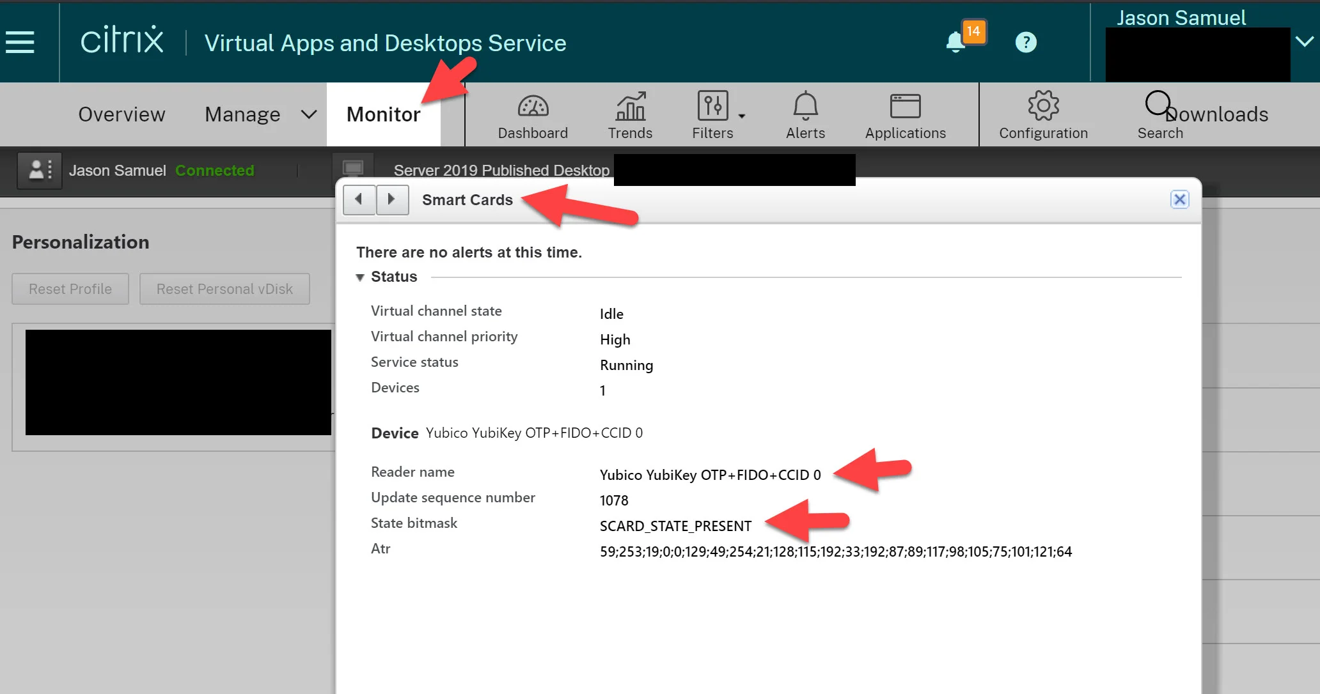Screen dimensions: 1320x694
Task: Go to next panel in Smart Cards dialog
Action: point(392,199)
